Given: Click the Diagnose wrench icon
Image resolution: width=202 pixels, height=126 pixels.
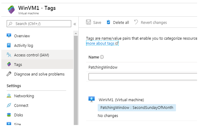Looking at the screenshot, I should [9, 74].
